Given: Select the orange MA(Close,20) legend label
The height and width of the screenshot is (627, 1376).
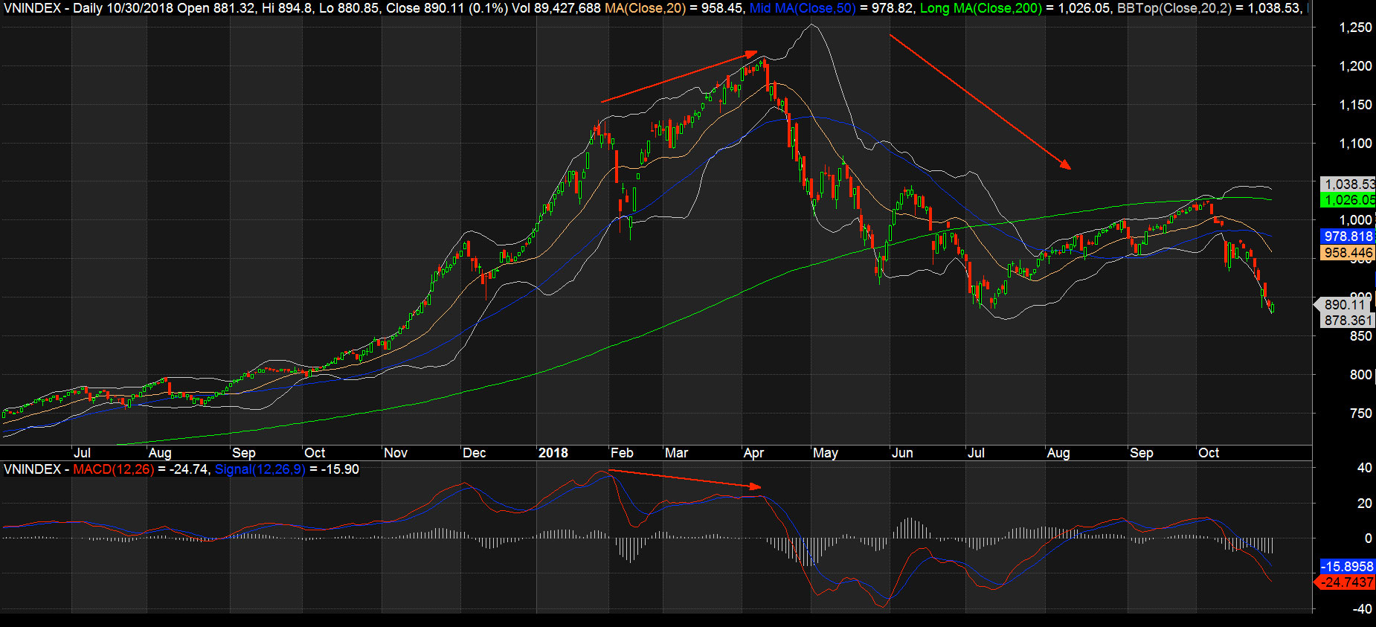Looking at the screenshot, I should point(645,8).
